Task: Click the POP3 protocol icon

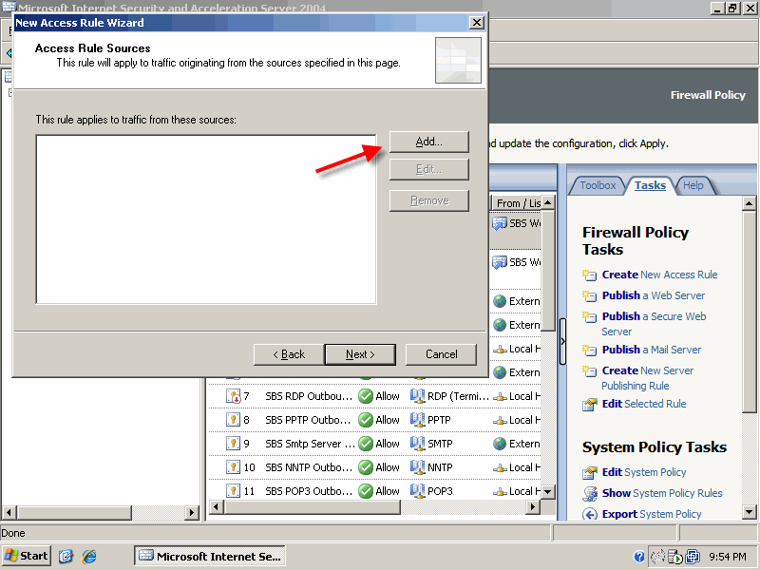Action: click(417, 490)
